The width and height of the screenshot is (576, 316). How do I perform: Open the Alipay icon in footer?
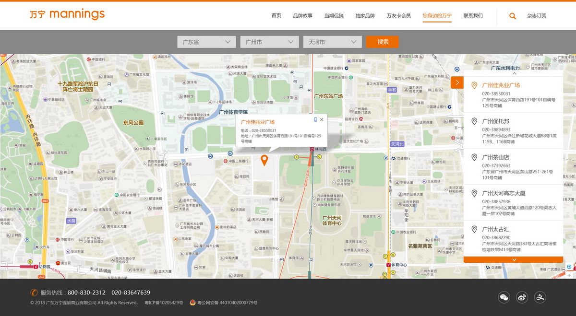[x=540, y=297]
